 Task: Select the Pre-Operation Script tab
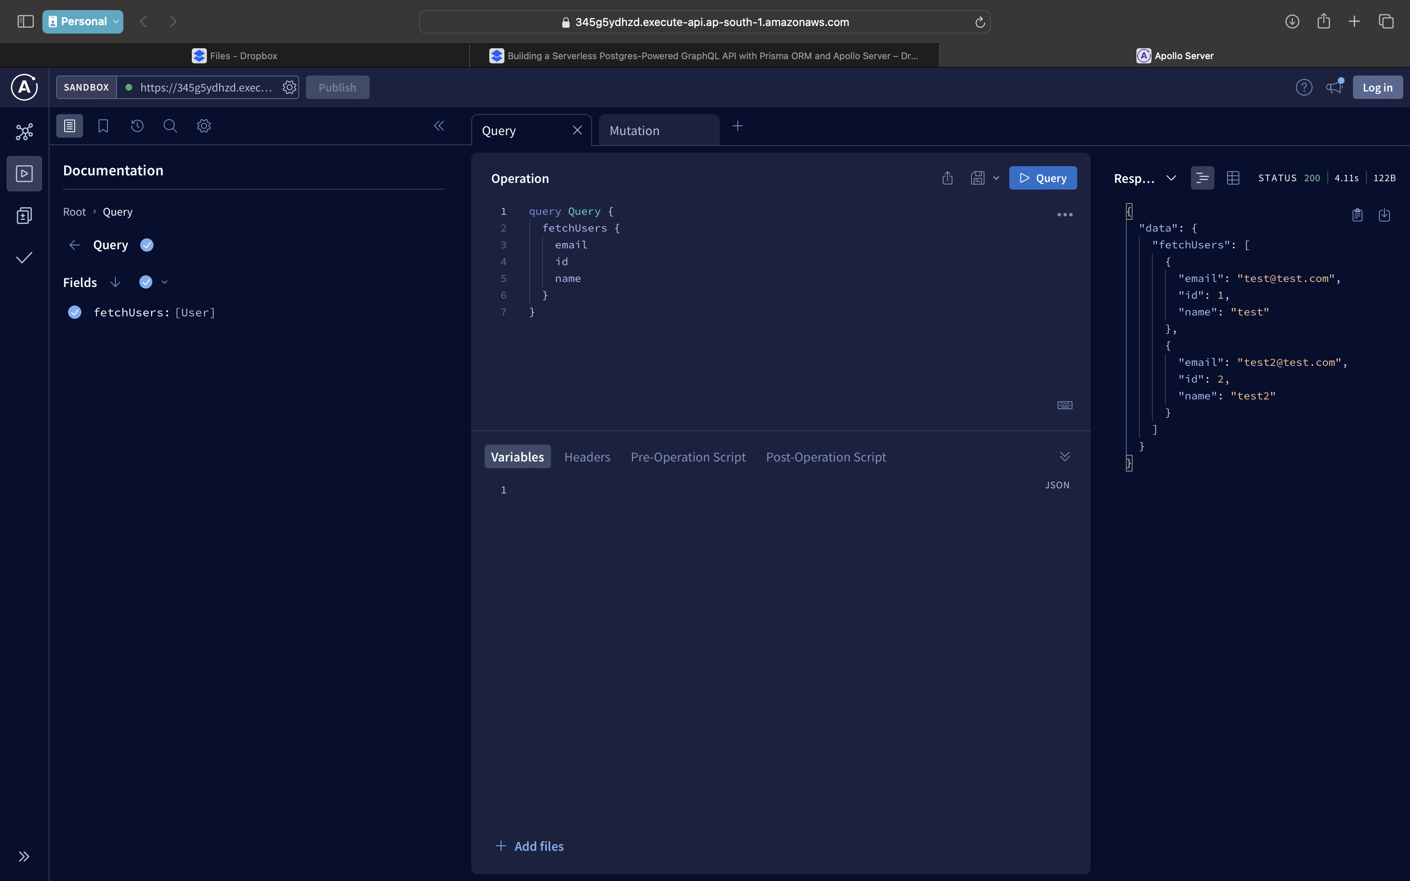pyautogui.click(x=688, y=457)
